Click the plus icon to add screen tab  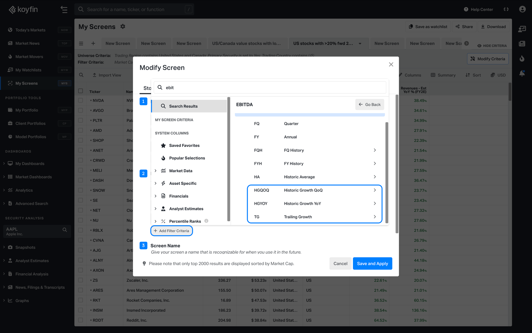93,43
